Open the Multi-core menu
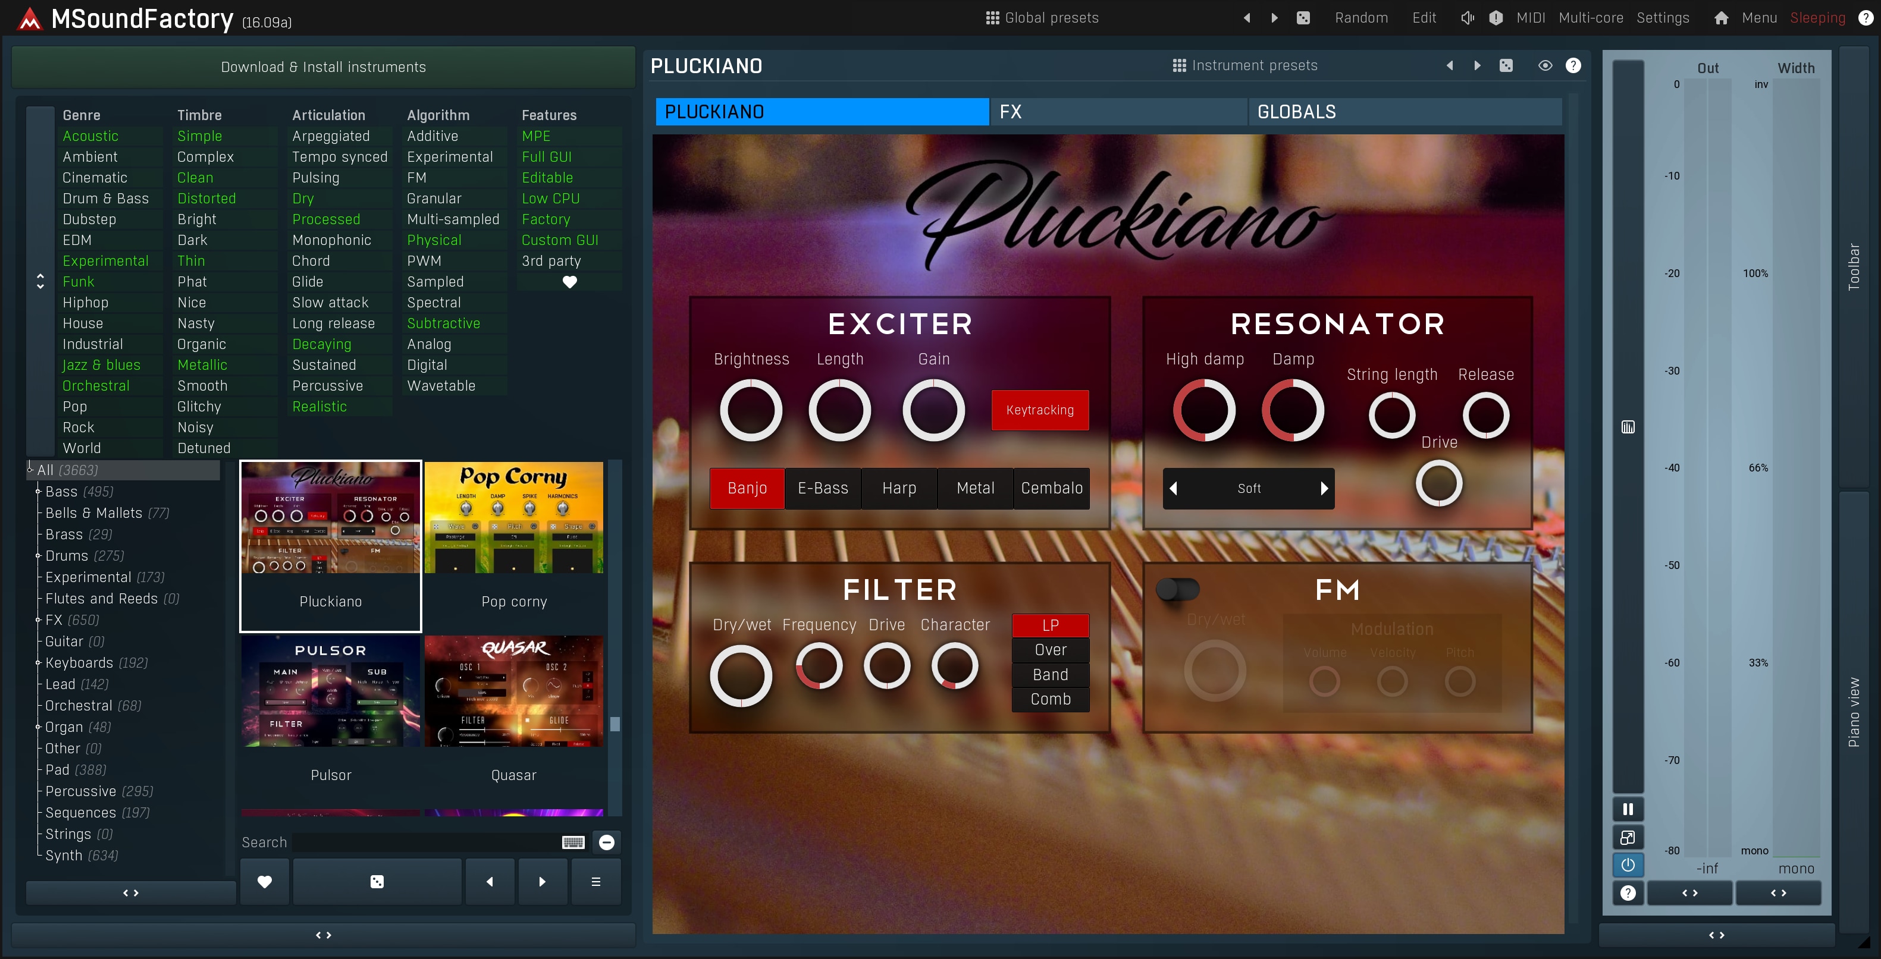The image size is (1881, 959). point(1591,17)
